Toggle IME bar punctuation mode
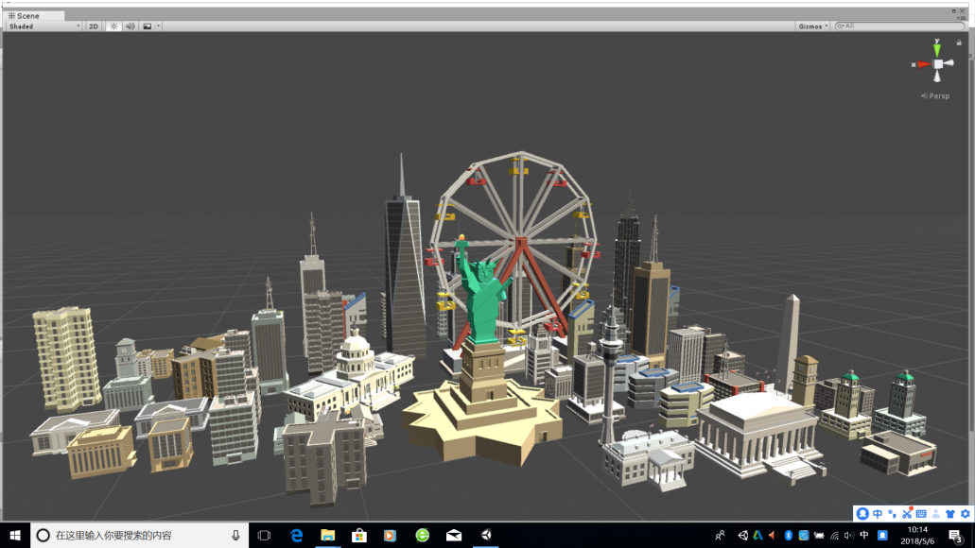The image size is (975, 548). point(893,513)
